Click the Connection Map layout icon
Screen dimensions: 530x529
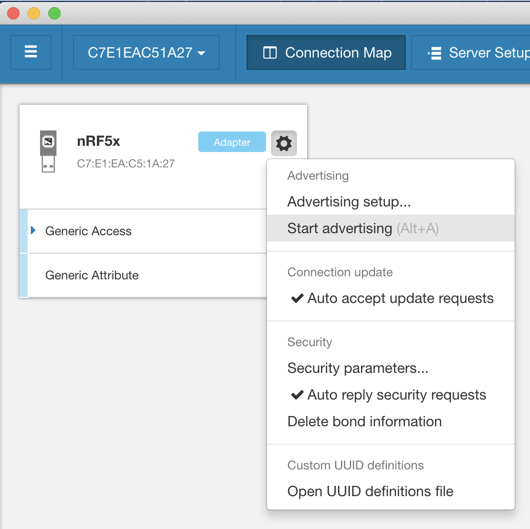point(270,53)
